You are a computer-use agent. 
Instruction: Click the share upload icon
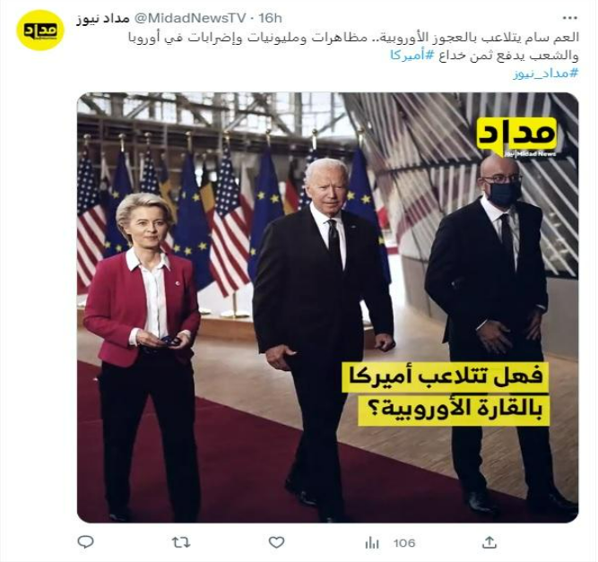tap(490, 542)
